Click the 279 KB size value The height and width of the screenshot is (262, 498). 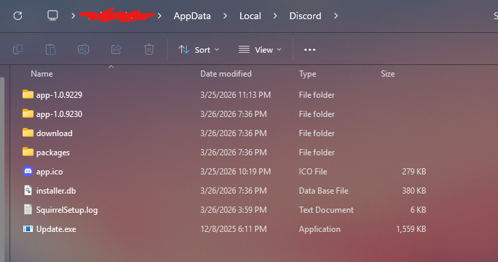click(x=414, y=172)
